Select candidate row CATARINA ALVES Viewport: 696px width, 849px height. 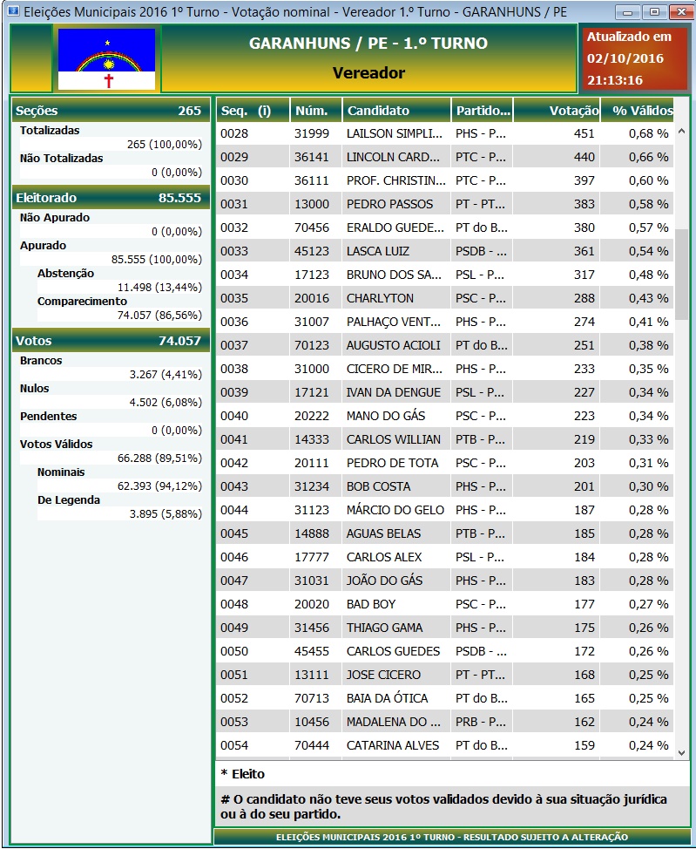444,745
